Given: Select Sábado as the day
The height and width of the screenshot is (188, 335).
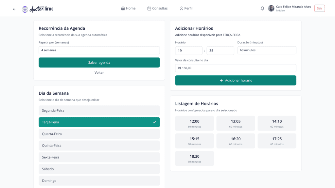Looking at the screenshot, I should [99, 169].
